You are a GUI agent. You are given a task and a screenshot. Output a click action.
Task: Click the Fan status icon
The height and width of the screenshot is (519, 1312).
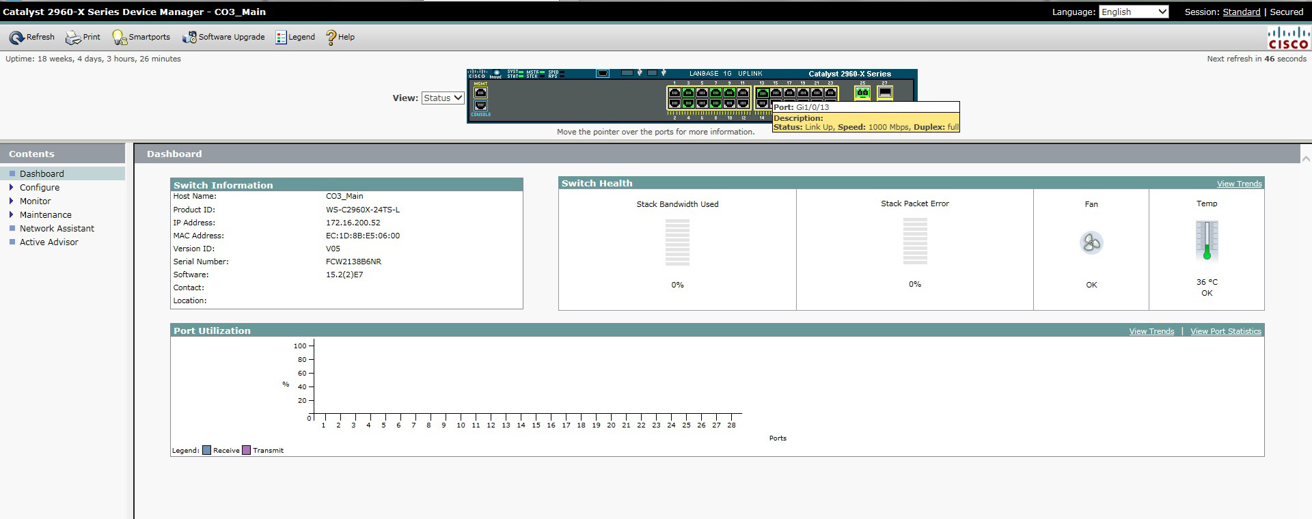coord(1091,243)
